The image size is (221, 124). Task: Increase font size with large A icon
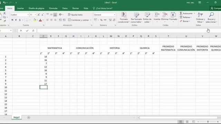pyautogui.click(x=39, y=14)
